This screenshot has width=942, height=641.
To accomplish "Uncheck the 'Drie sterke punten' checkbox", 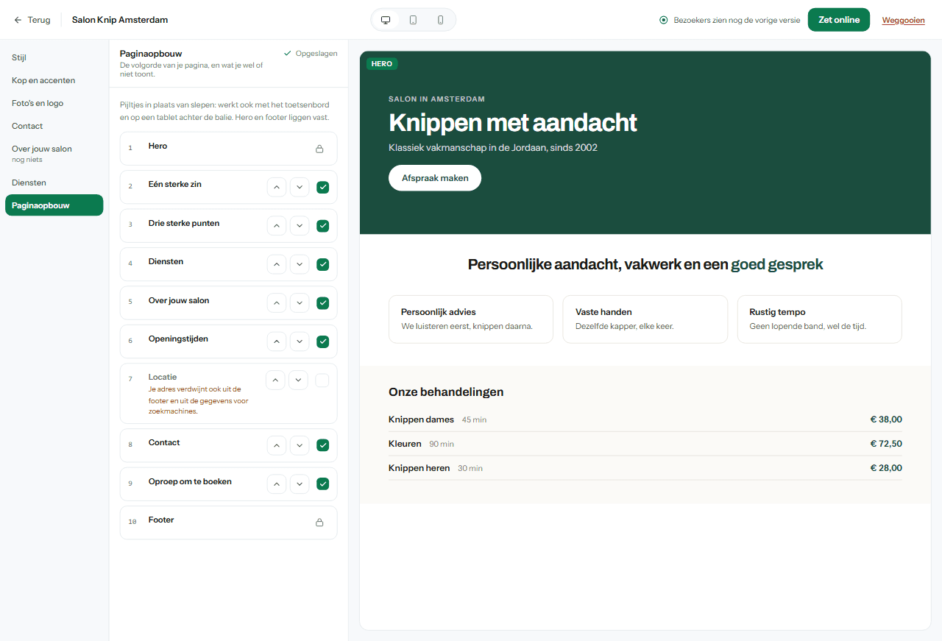I will (x=322, y=226).
